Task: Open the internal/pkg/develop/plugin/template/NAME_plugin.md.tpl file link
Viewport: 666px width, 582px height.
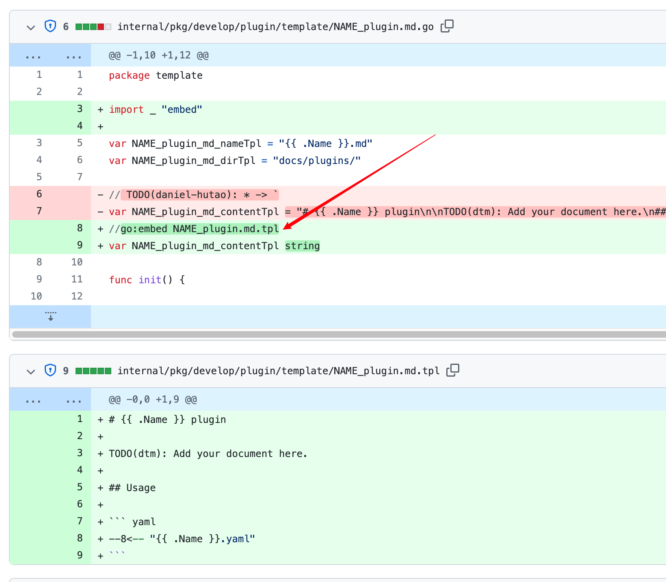Action: pyautogui.click(x=279, y=371)
